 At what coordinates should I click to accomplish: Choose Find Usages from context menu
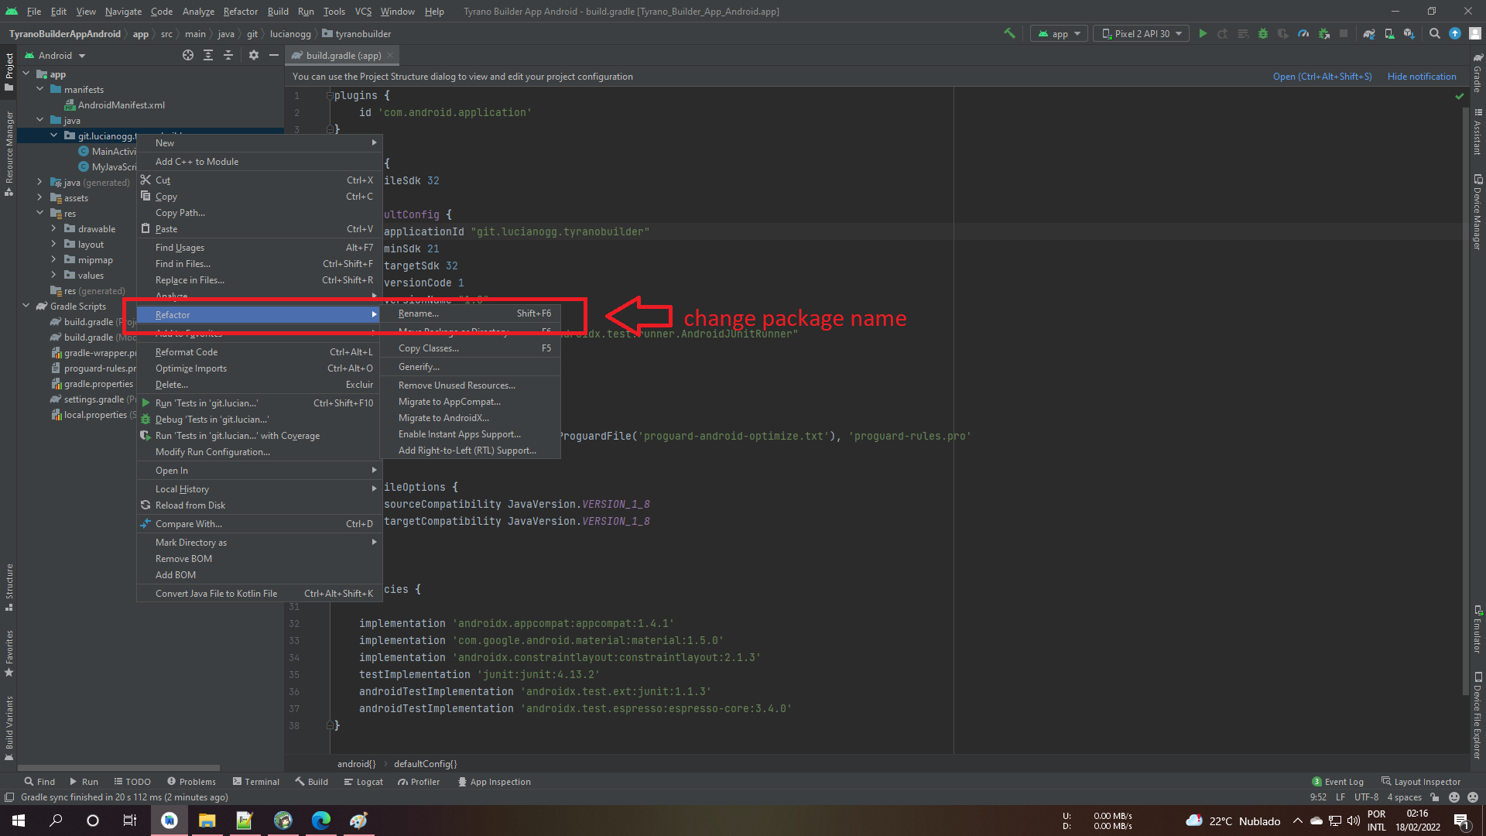(180, 248)
